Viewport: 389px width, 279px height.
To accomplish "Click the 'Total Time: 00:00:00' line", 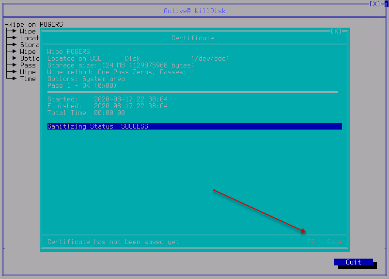I will (x=86, y=113).
